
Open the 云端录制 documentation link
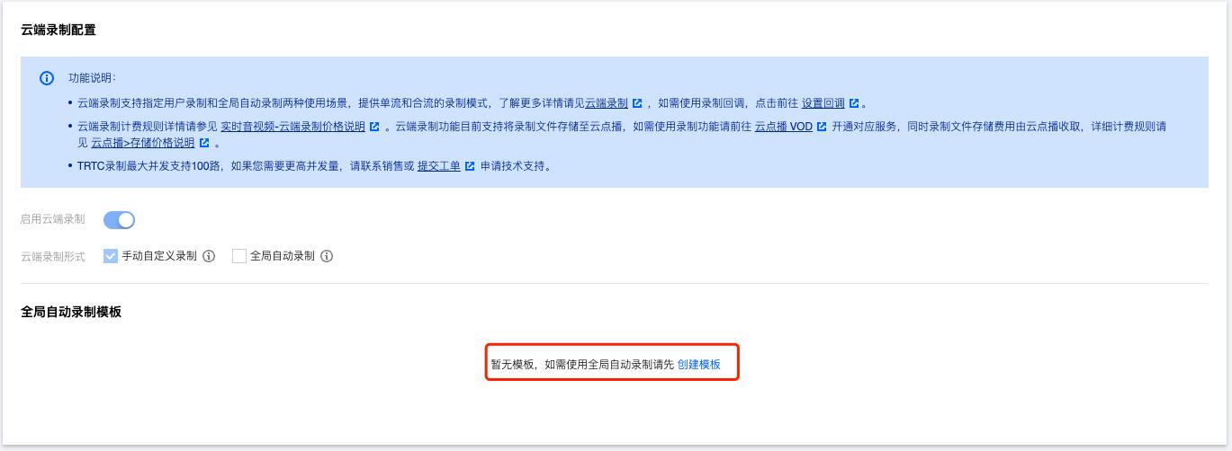tap(607, 103)
